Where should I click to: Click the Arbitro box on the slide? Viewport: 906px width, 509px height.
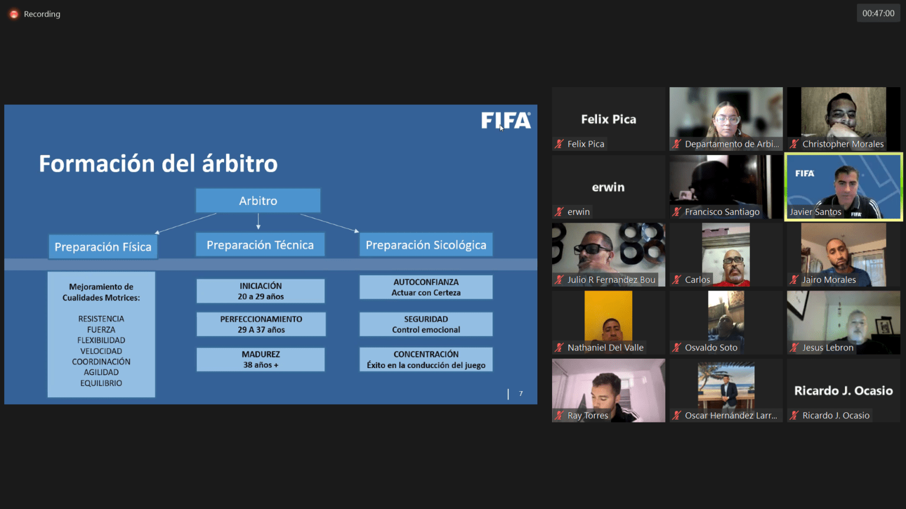(258, 201)
